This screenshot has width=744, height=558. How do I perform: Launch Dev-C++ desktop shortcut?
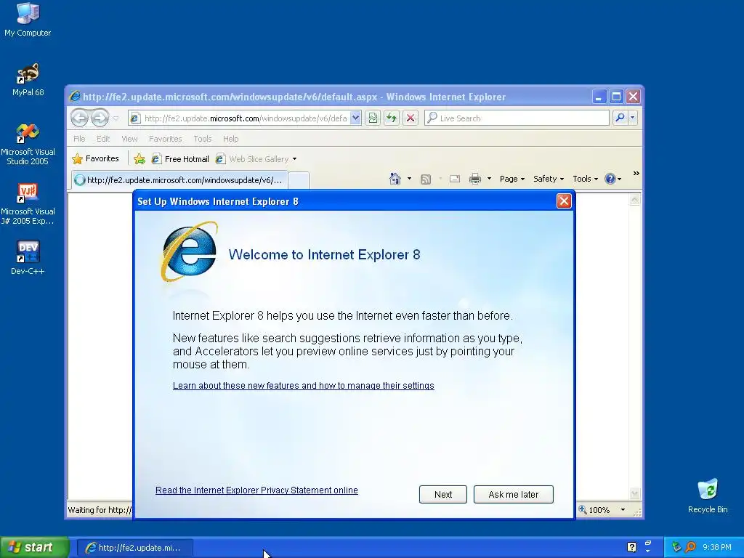(x=28, y=258)
